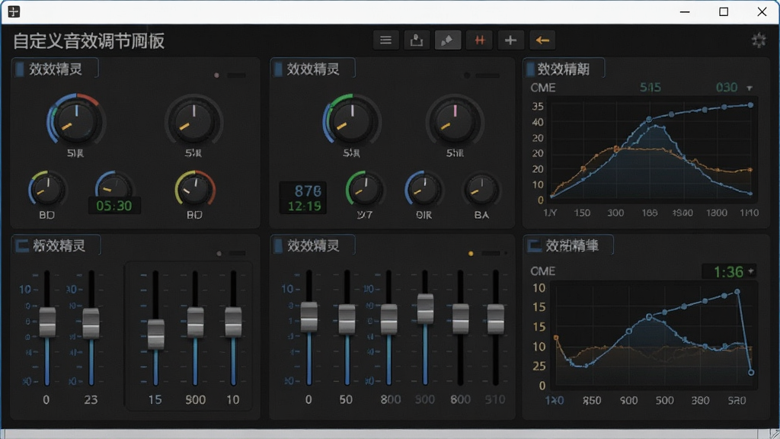
Task: Click the small knob labeled BA
Action: (481, 189)
